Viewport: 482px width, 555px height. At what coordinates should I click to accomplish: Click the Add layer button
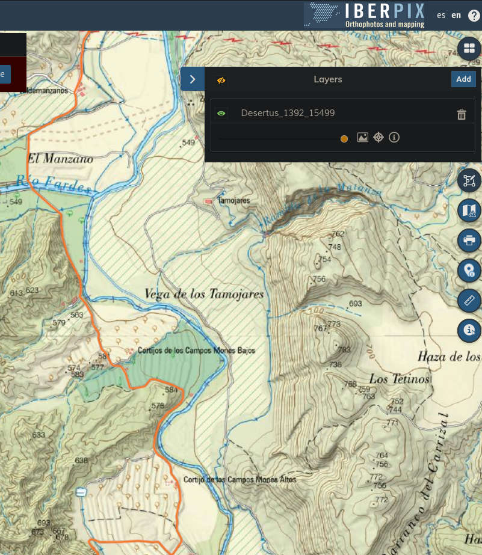point(463,79)
